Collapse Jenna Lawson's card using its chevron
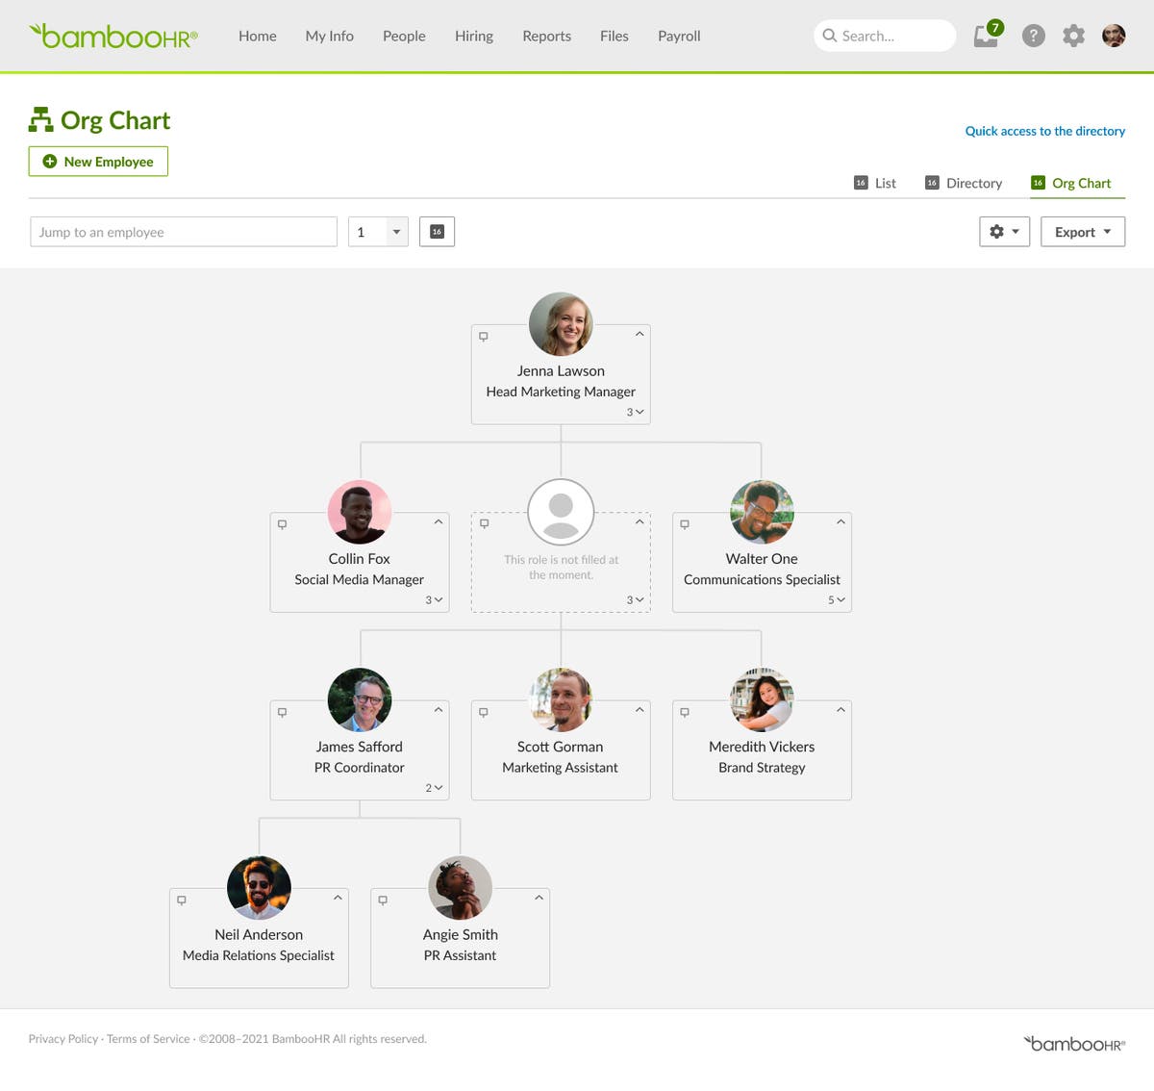 point(640,333)
